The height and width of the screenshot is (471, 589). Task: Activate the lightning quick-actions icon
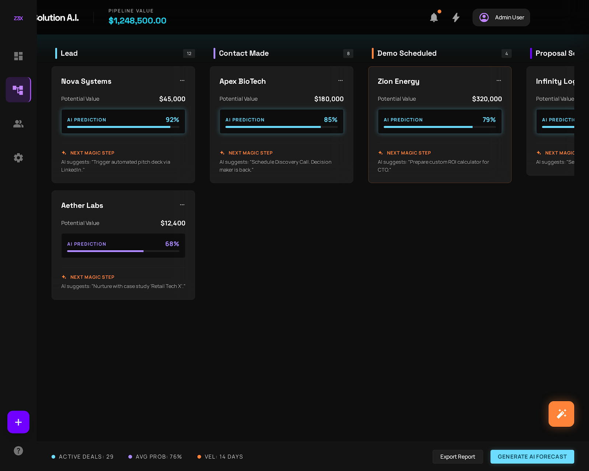coord(456,17)
